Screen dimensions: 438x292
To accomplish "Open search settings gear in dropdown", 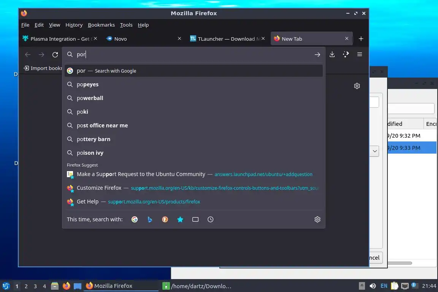I will click(317, 219).
